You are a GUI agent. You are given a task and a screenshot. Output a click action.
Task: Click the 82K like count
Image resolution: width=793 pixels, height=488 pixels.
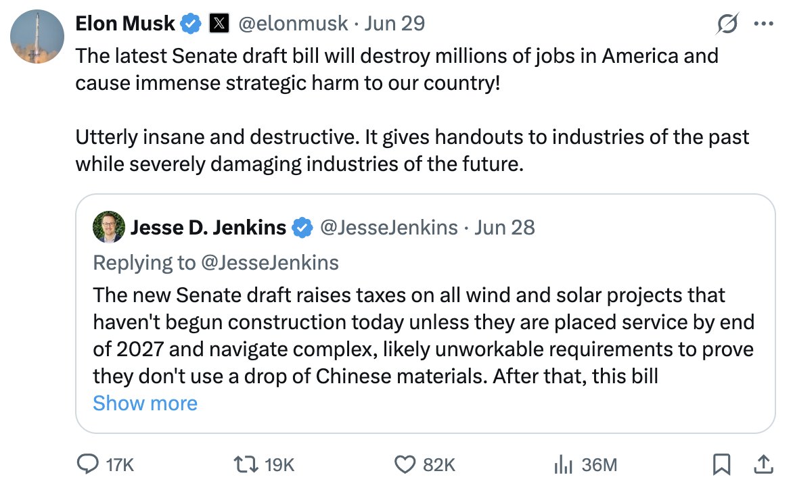point(438,464)
